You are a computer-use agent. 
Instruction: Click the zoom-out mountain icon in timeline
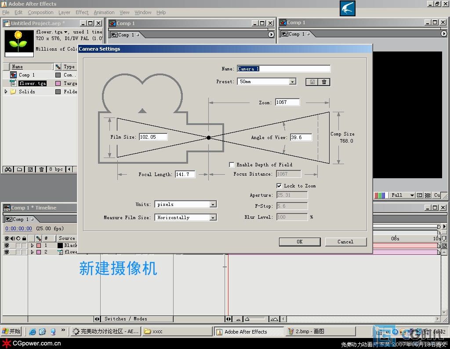tap(238, 319)
